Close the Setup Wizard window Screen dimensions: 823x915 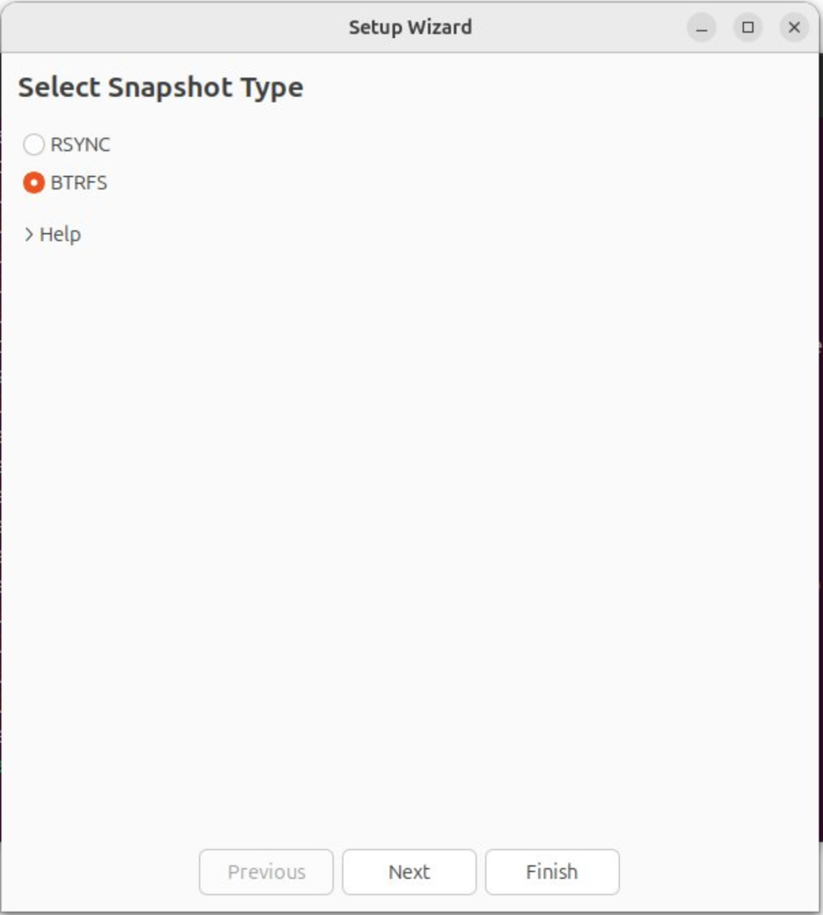click(794, 28)
